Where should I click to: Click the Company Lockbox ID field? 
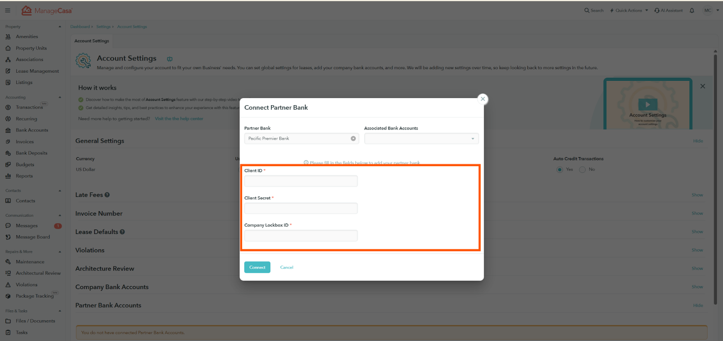click(x=301, y=236)
